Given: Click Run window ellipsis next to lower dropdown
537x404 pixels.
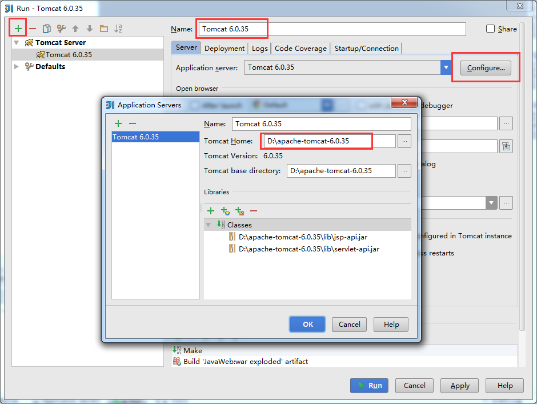Looking at the screenshot, I should point(506,203).
